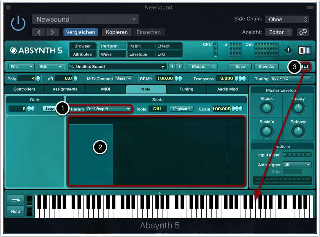
Task: Click the sustain pedal icon above Hold
Action: (x=16, y=200)
